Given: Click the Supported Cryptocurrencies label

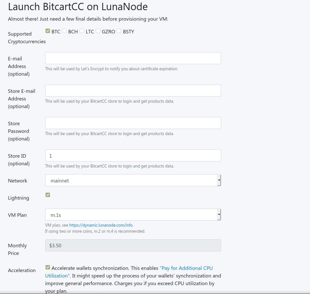Looking at the screenshot, I should [27, 38].
